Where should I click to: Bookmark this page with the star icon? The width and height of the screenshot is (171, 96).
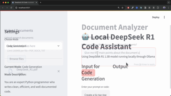tap(122, 8)
